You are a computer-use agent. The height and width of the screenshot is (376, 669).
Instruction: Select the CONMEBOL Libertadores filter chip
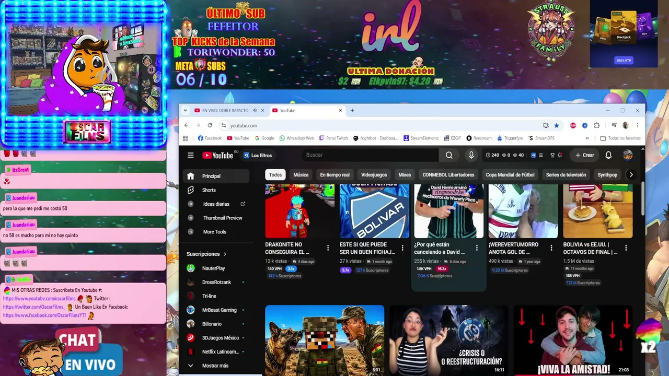point(448,175)
